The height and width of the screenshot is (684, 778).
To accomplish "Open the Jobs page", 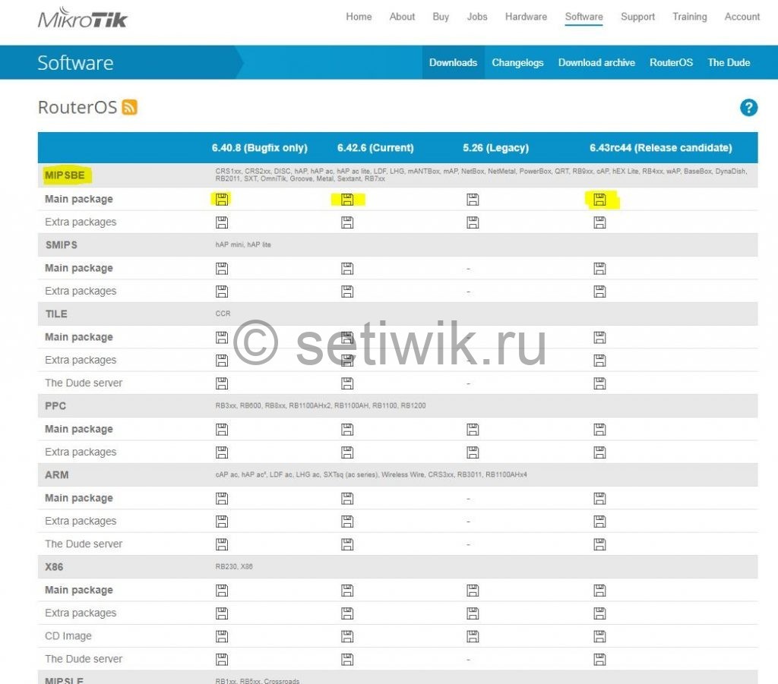I will pyautogui.click(x=477, y=17).
